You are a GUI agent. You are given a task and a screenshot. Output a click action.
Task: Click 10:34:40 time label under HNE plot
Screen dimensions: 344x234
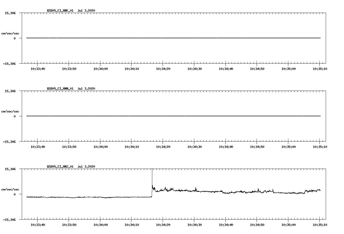(226, 69)
